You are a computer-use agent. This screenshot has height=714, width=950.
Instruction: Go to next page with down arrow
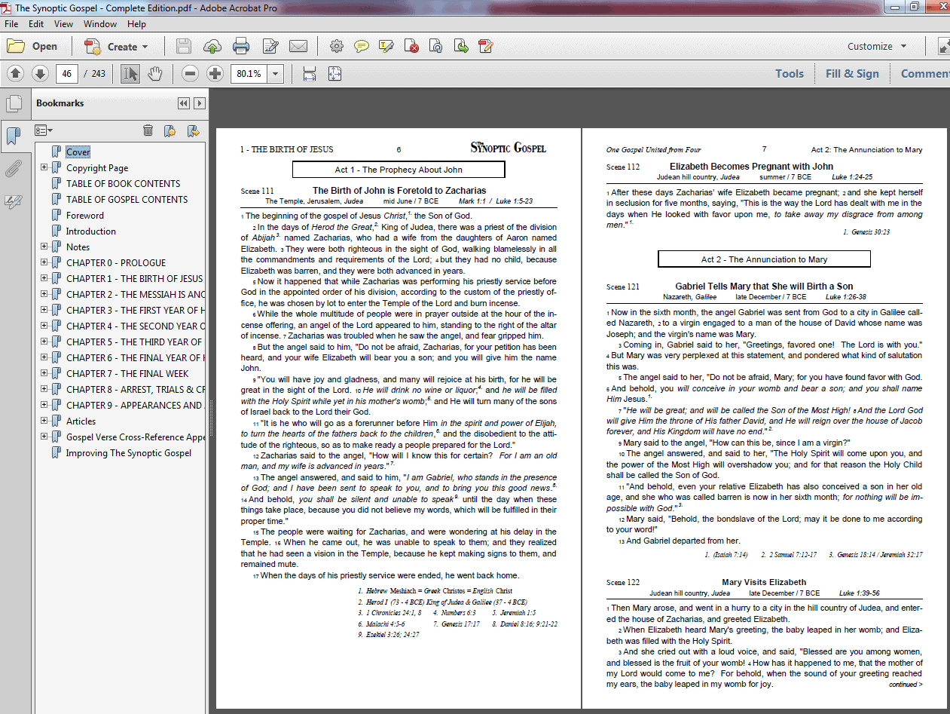(x=40, y=73)
